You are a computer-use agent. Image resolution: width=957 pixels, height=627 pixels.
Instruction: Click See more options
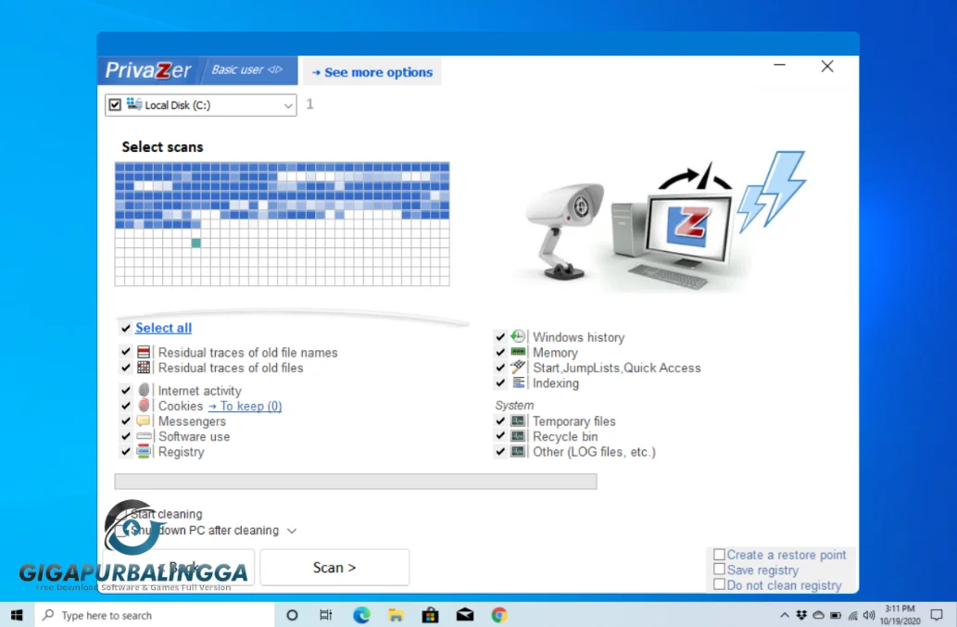371,71
